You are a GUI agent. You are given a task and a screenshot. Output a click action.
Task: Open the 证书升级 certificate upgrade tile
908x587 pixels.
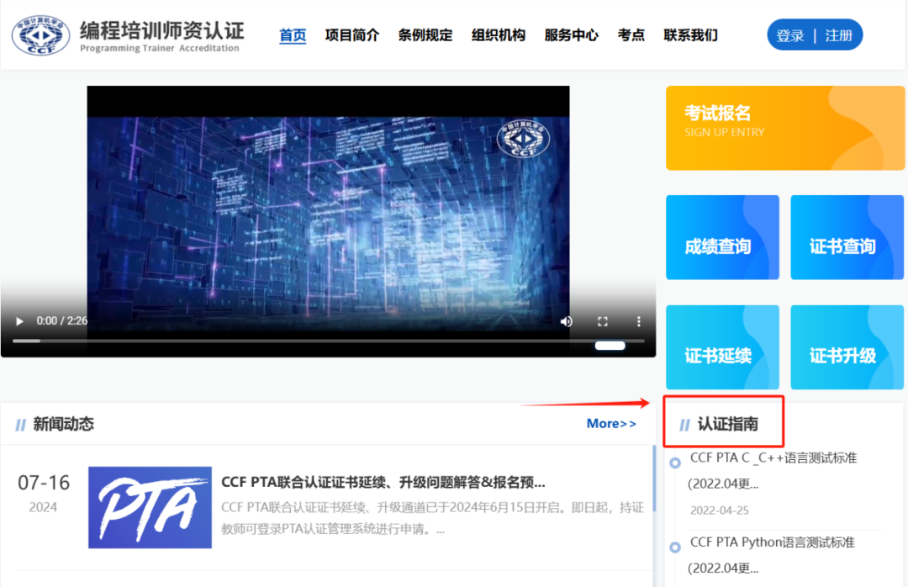point(847,347)
